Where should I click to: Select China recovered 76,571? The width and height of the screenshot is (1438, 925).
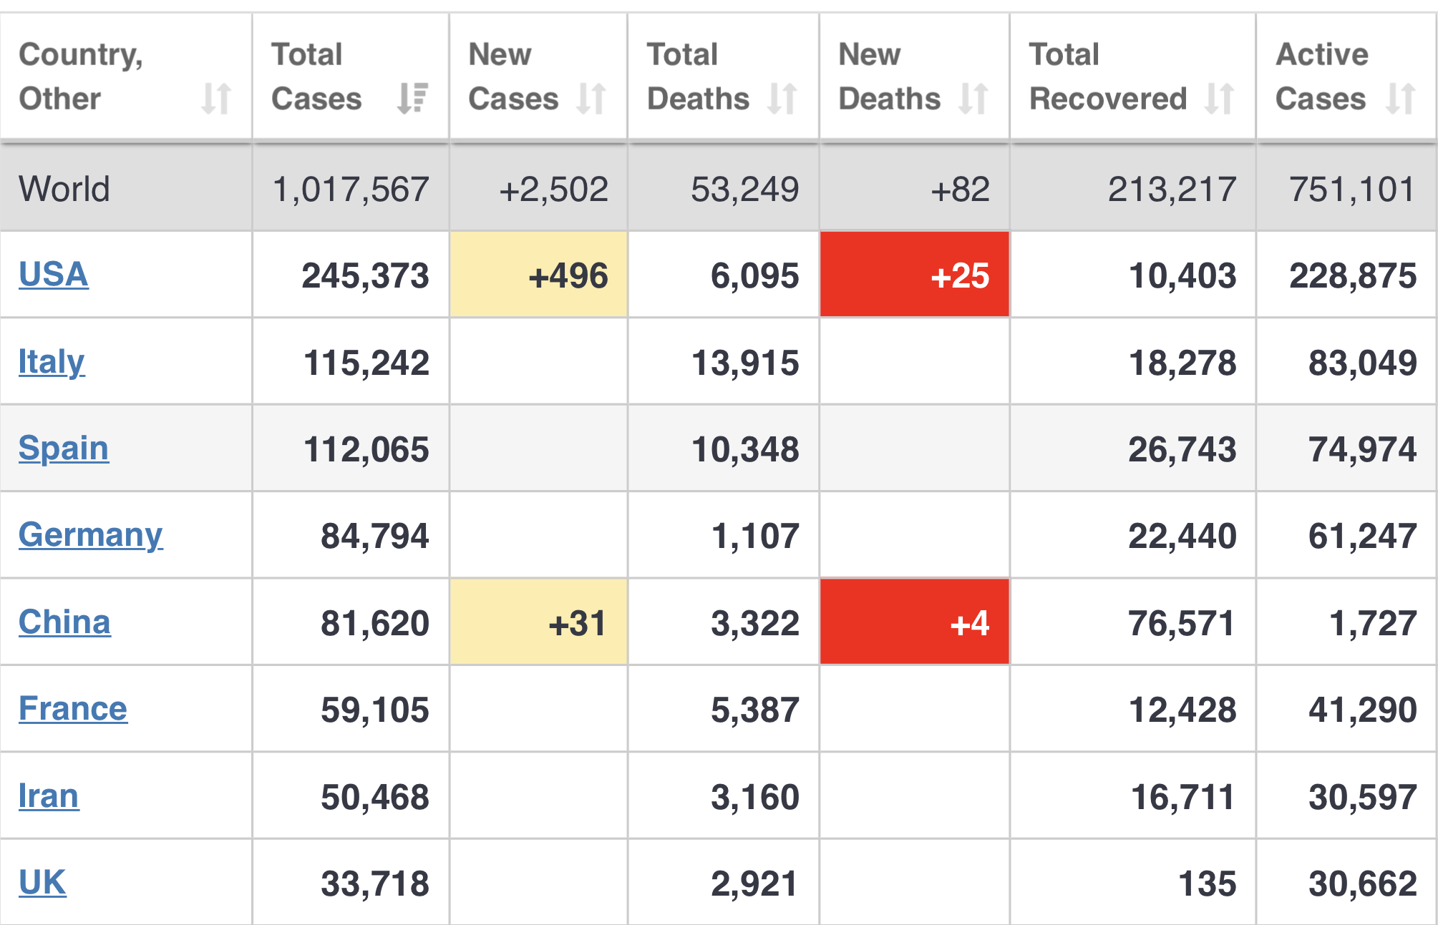click(x=1182, y=624)
